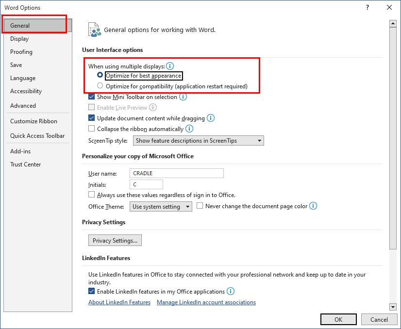This screenshot has width=401, height=329.
Task: Open the ScreenTip style dropdown
Action: point(199,141)
